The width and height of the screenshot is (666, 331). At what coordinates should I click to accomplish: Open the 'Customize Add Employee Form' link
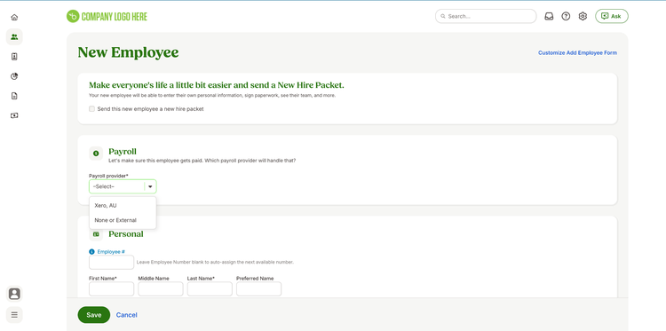tap(578, 53)
